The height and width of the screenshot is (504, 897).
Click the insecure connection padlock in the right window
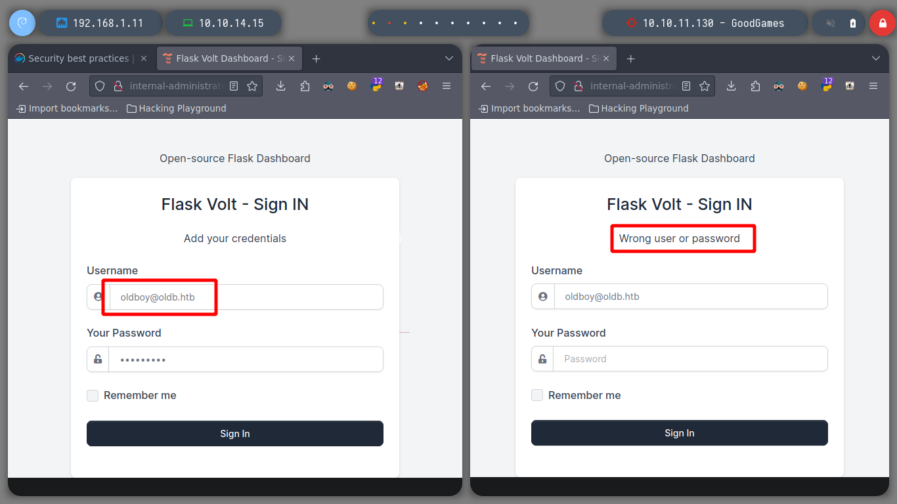click(x=579, y=86)
